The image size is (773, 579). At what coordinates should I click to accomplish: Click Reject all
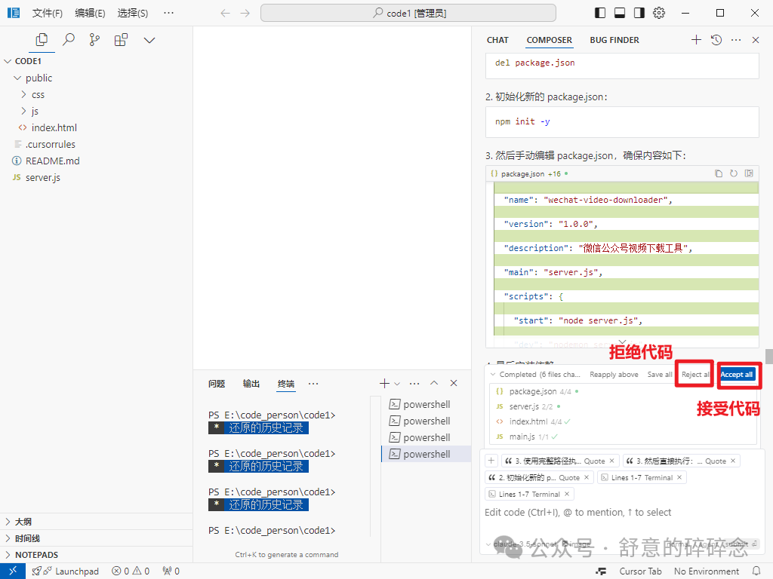pos(695,374)
